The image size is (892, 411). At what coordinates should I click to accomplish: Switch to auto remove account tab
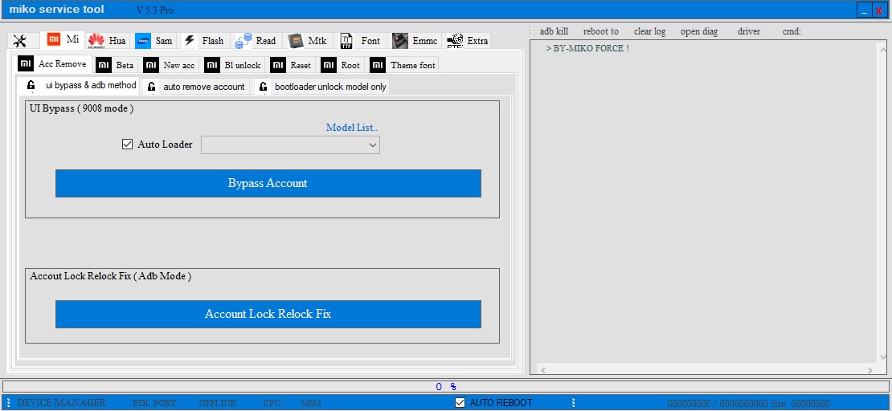click(x=196, y=87)
